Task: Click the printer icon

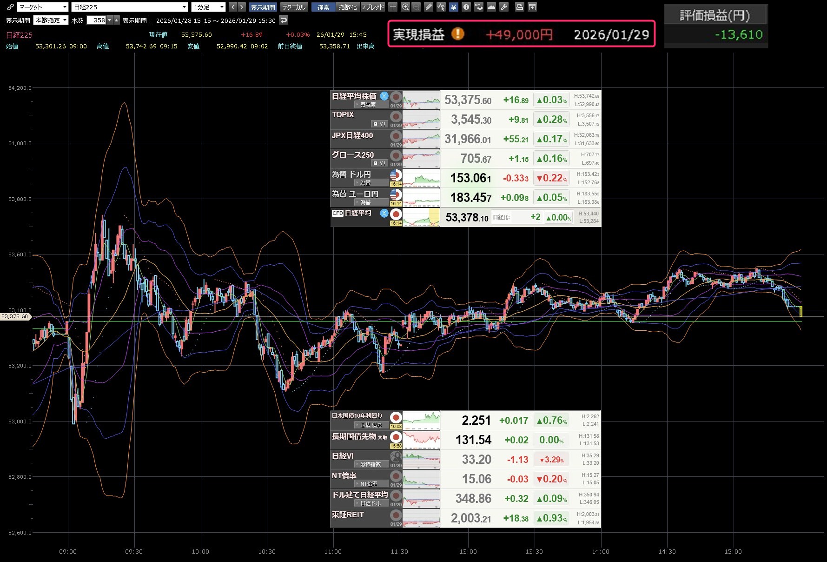Action: pos(520,7)
